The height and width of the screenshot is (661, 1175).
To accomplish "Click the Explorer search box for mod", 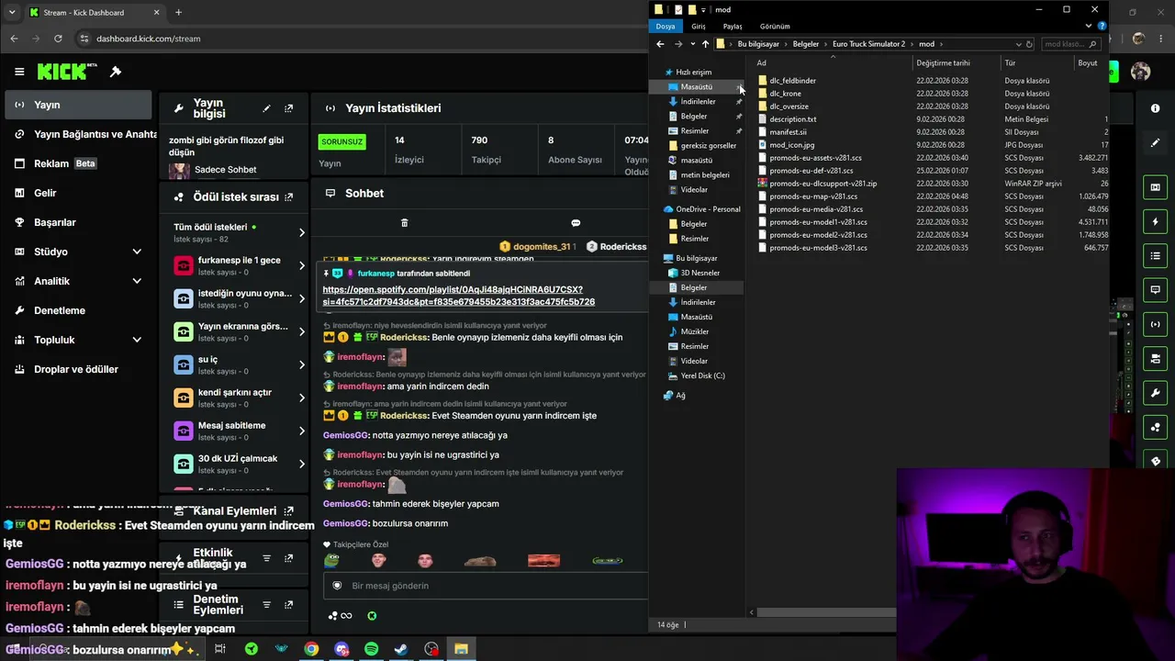I will click(x=1069, y=44).
